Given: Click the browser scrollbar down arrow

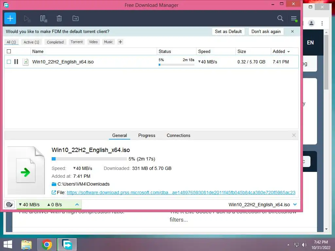Looking at the screenshot, I should point(326,229).
